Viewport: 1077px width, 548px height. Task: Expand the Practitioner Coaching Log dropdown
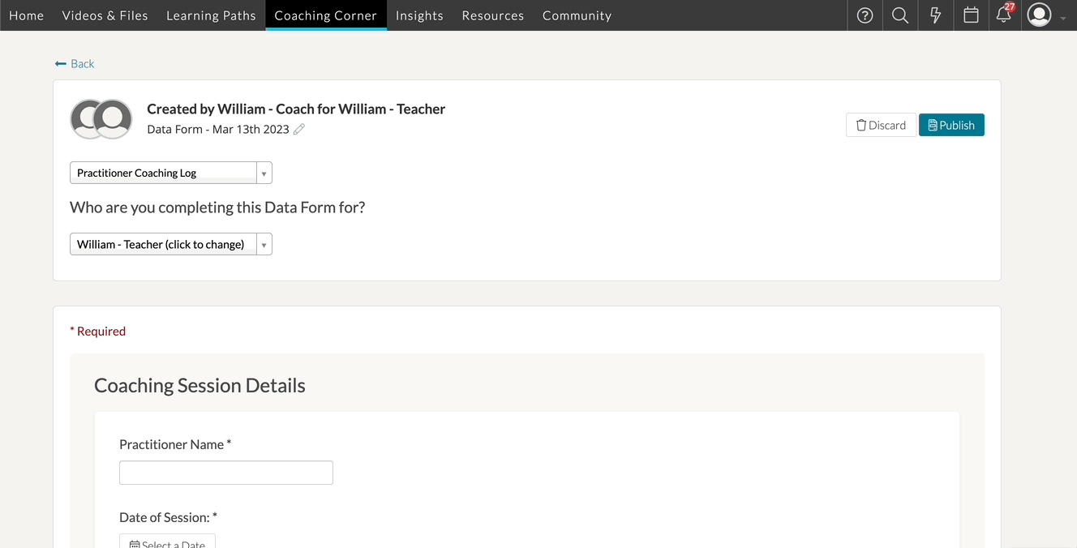click(171, 173)
